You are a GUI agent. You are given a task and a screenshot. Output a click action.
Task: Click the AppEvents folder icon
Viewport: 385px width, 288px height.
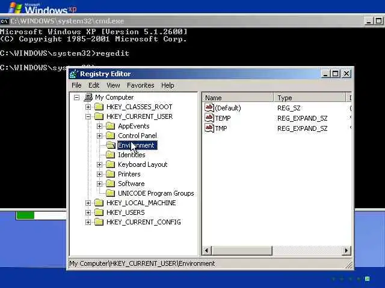111,126
